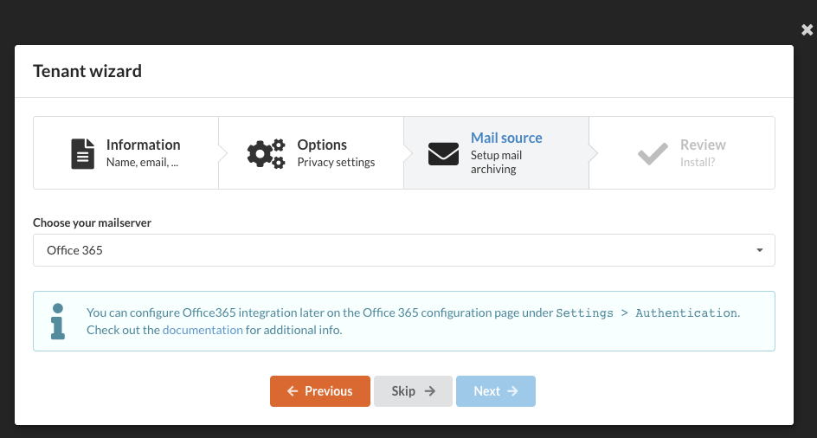This screenshot has width=817, height=438.
Task: Click the right arrow icon on Skip button
Action: click(x=430, y=391)
